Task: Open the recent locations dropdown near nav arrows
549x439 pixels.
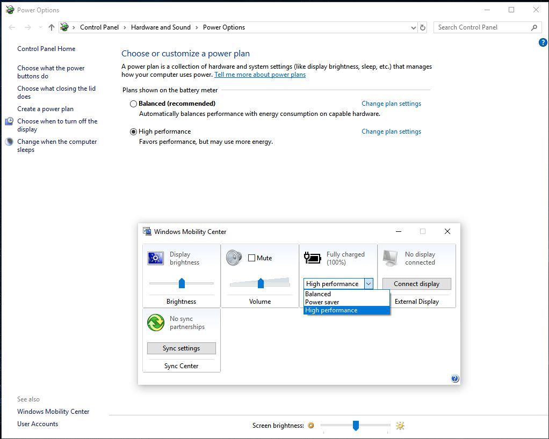Action: point(40,27)
